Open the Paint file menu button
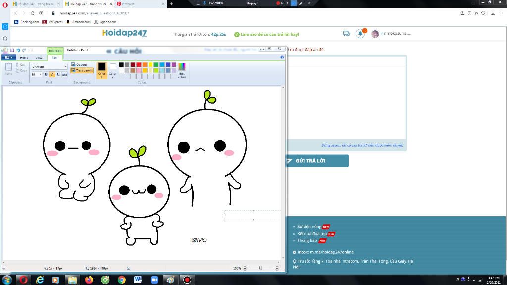 pyautogui.click(x=9, y=57)
